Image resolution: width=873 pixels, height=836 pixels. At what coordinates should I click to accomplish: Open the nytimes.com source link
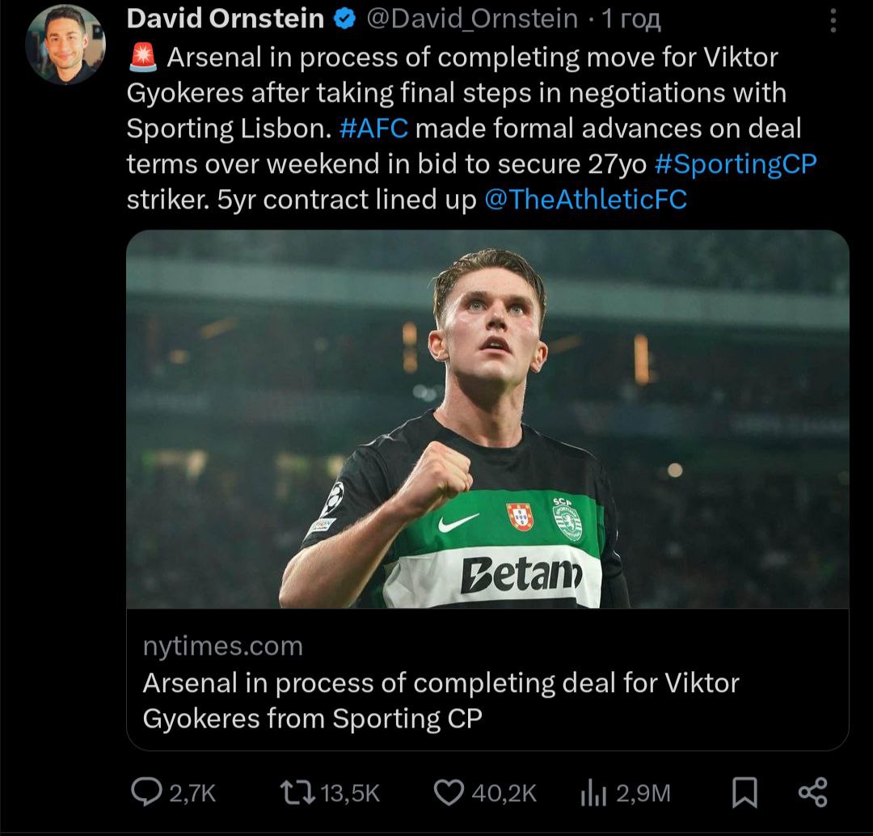(x=222, y=646)
